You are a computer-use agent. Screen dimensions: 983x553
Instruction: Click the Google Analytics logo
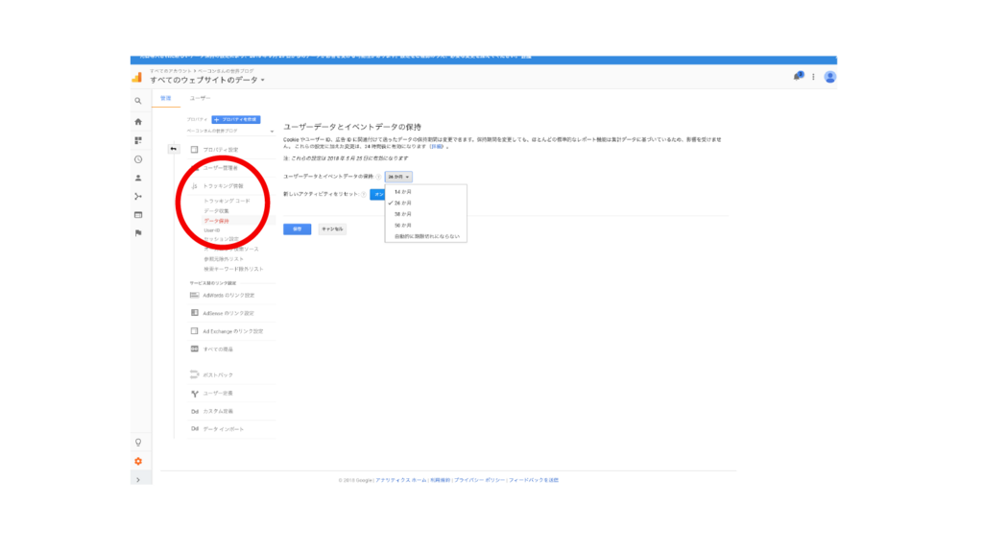coord(136,78)
